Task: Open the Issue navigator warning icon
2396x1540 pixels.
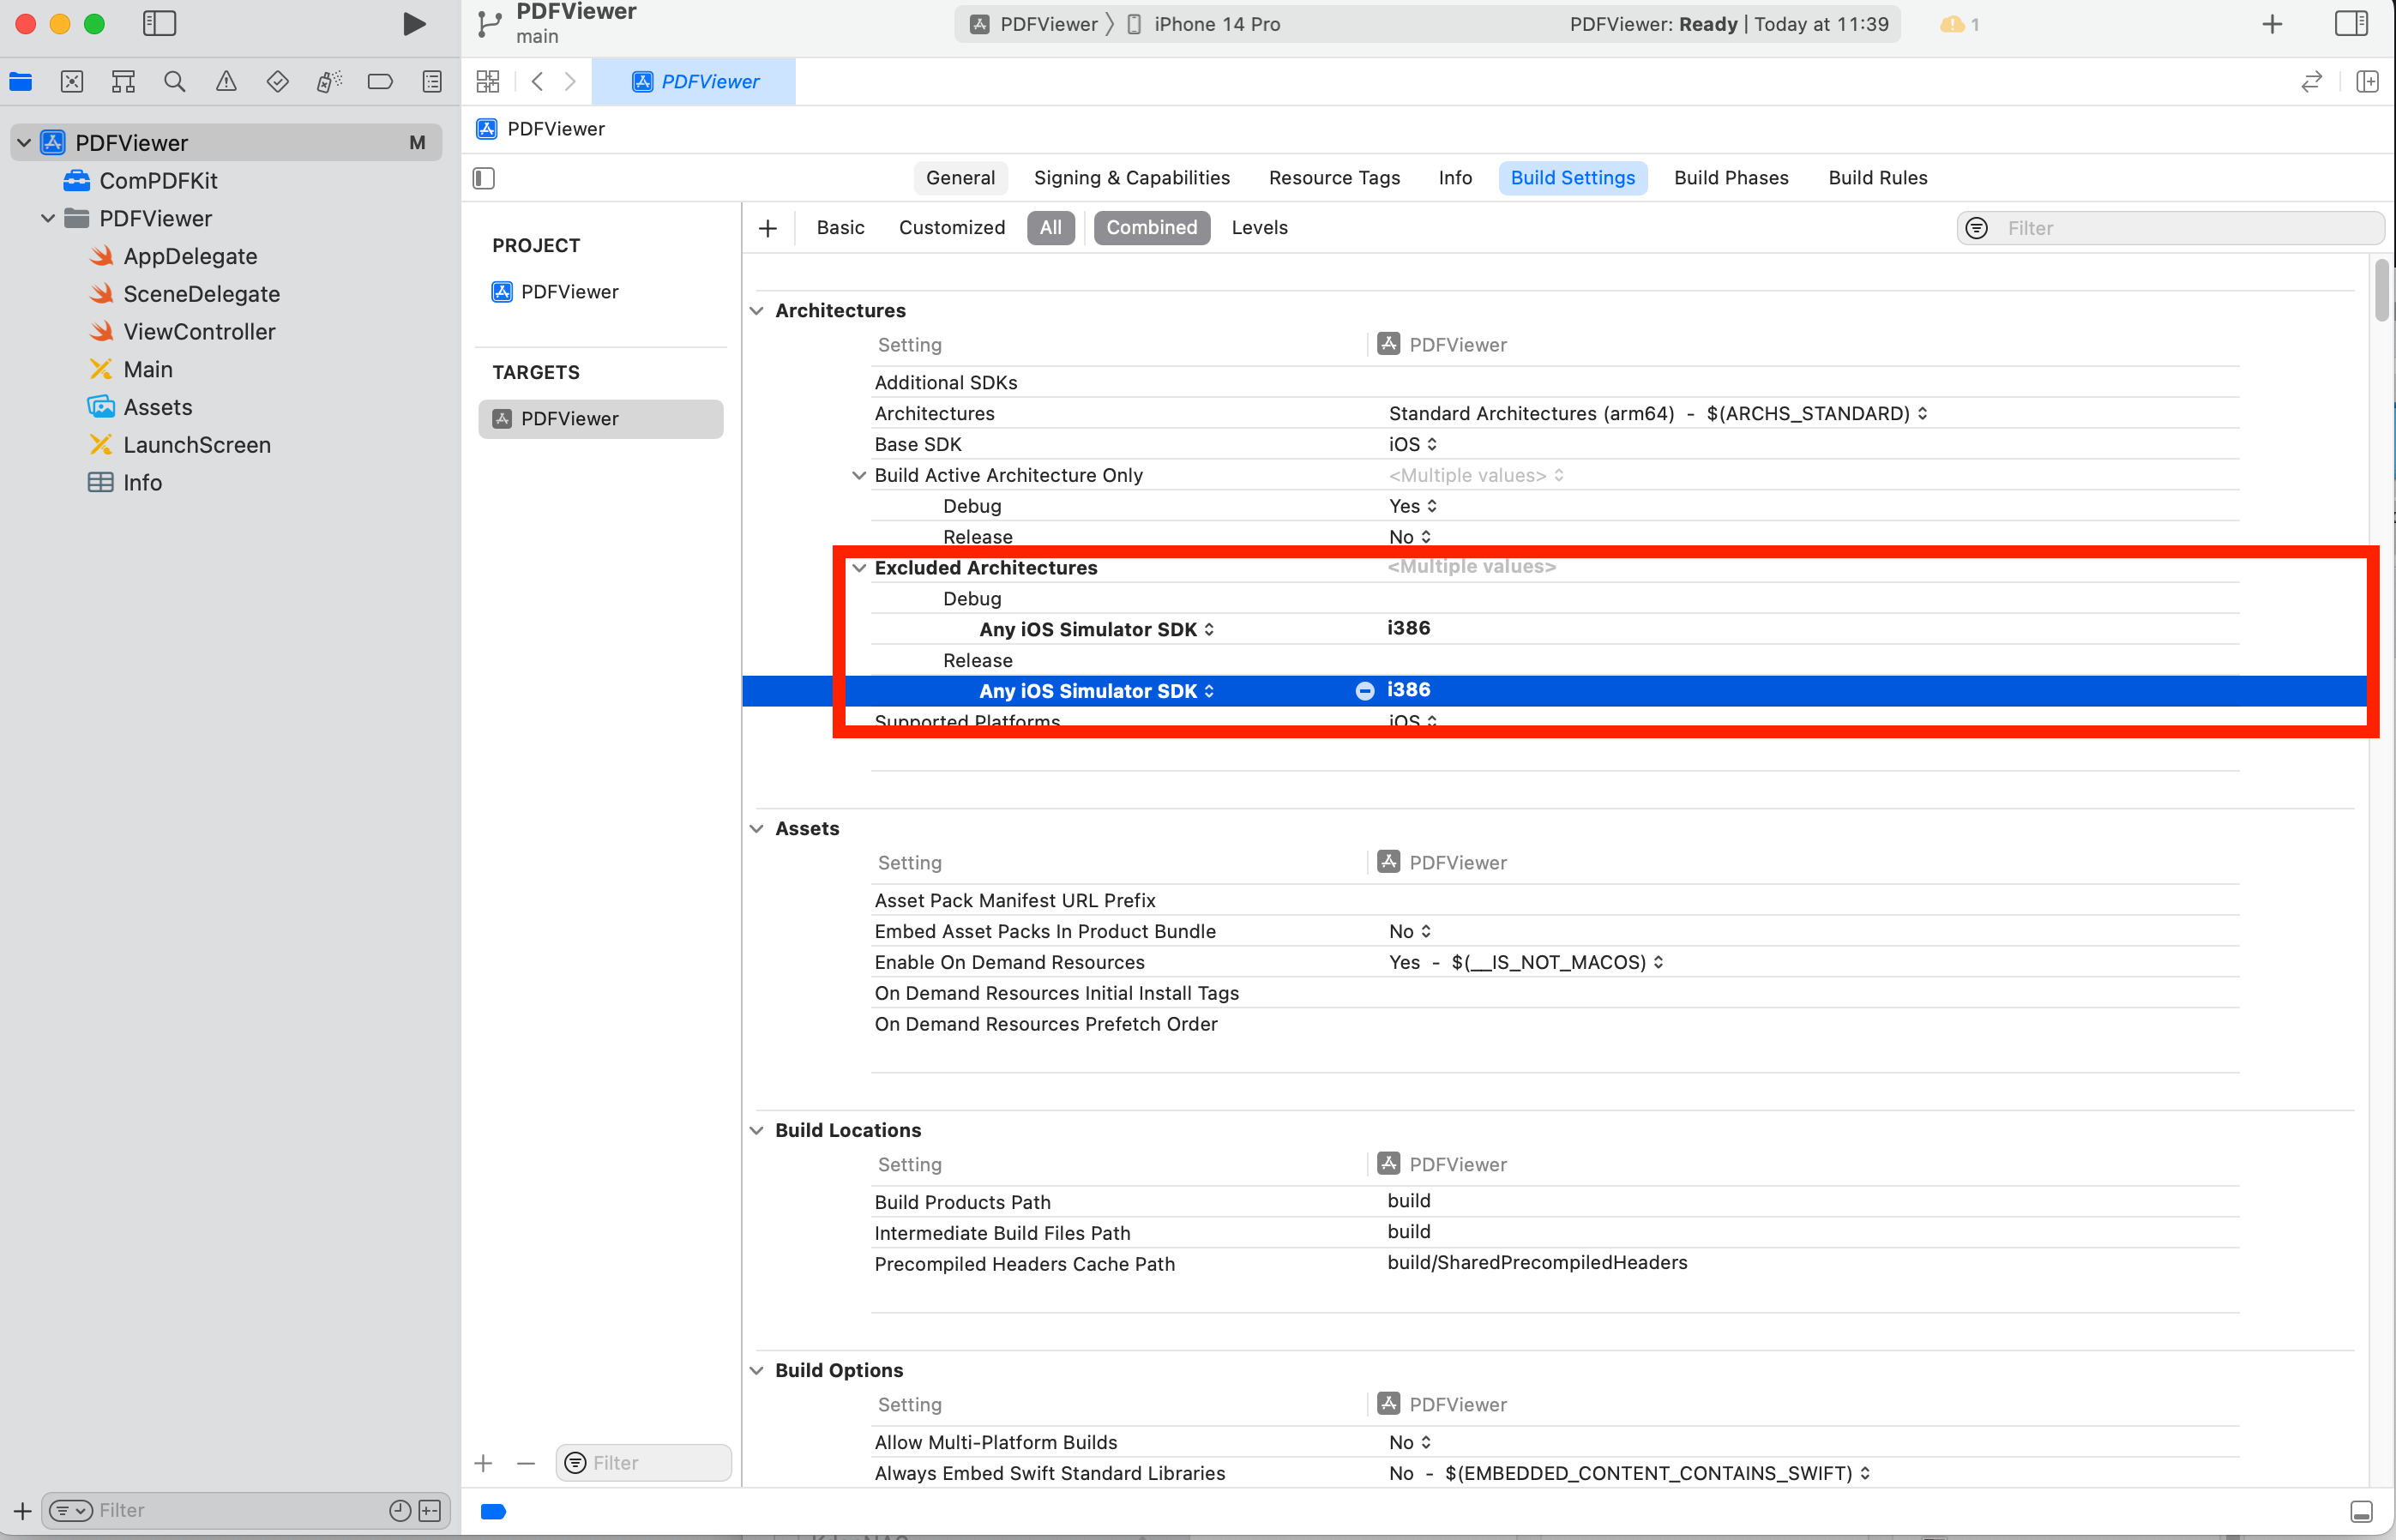Action: click(226, 82)
